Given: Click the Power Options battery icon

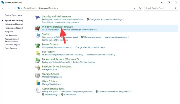Looking at the screenshot, I should coord(38,46).
